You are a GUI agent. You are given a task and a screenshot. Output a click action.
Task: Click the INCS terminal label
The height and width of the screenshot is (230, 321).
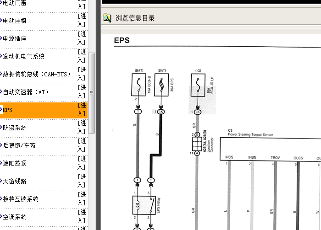(229, 157)
